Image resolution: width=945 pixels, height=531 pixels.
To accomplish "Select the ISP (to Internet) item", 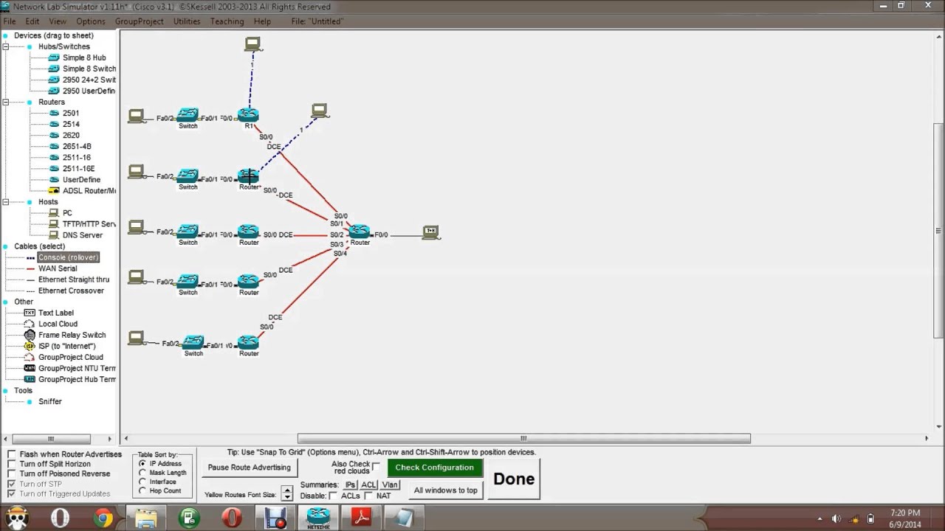I will [x=66, y=346].
